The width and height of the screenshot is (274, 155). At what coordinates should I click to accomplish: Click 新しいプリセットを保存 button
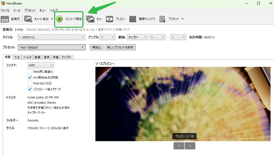click(120, 47)
